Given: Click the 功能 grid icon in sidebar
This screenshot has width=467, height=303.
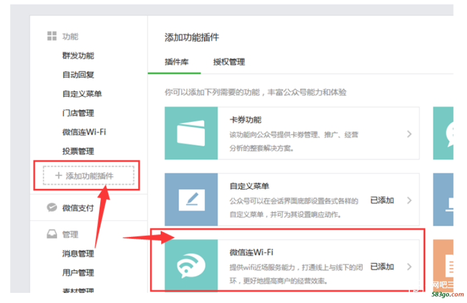Looking at the screenshot, I should click(52, 36).
